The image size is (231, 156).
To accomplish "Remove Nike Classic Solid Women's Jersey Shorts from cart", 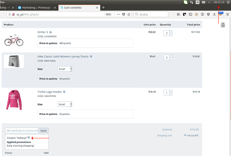I will pos(91,56).
